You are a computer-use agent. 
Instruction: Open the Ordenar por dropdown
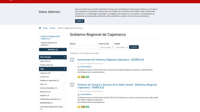106,47
